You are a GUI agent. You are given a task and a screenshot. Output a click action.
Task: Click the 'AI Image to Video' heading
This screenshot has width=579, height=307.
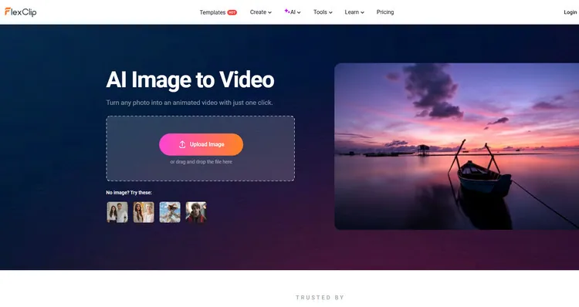coord(190,79)
